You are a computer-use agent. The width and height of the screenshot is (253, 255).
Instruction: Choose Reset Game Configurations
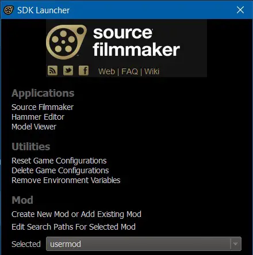pyautogui.click(x=59, y=161)
